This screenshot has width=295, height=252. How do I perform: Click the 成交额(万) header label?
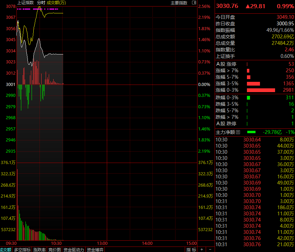(x=56, y=3)
